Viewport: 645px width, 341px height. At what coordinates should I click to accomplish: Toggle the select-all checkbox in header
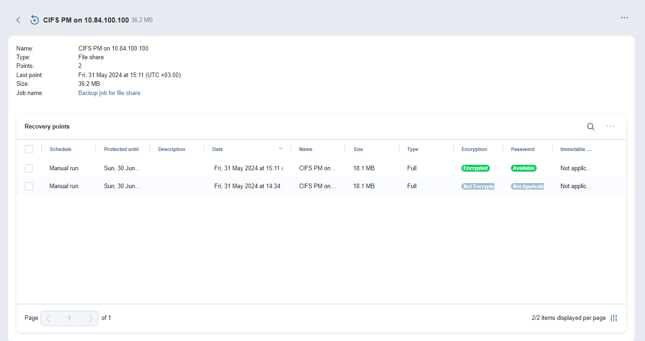[x=29, y=149]
